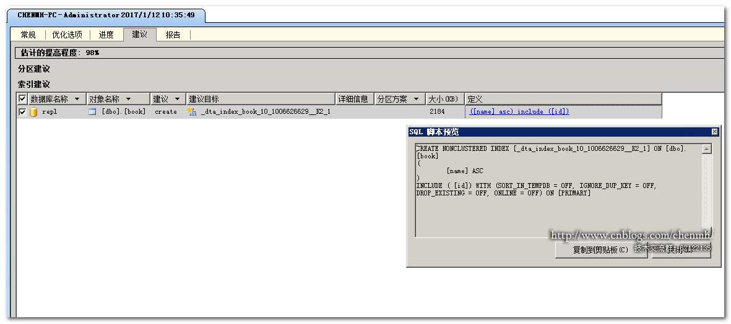Select the 进度 tab

click(106, 35)
